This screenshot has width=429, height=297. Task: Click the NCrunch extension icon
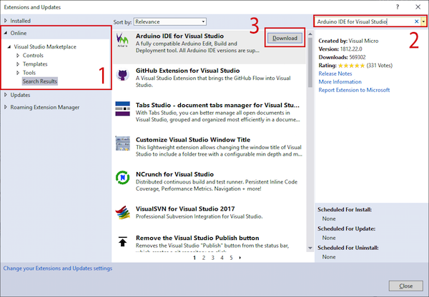pyautogui.click(x=122, y=178)
